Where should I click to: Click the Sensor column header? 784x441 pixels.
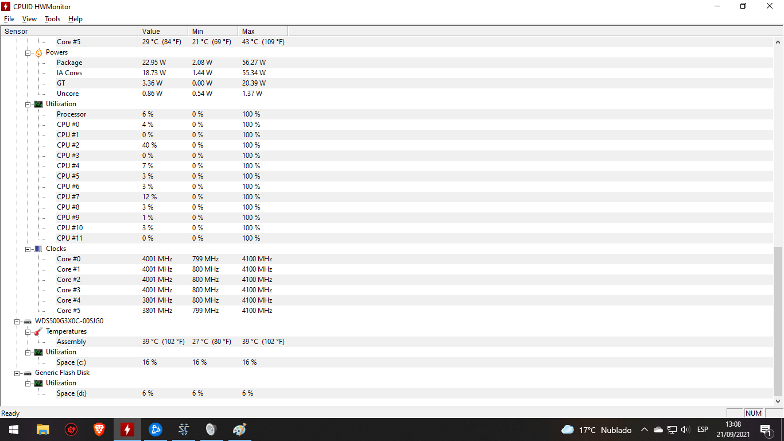coord(69,31)
